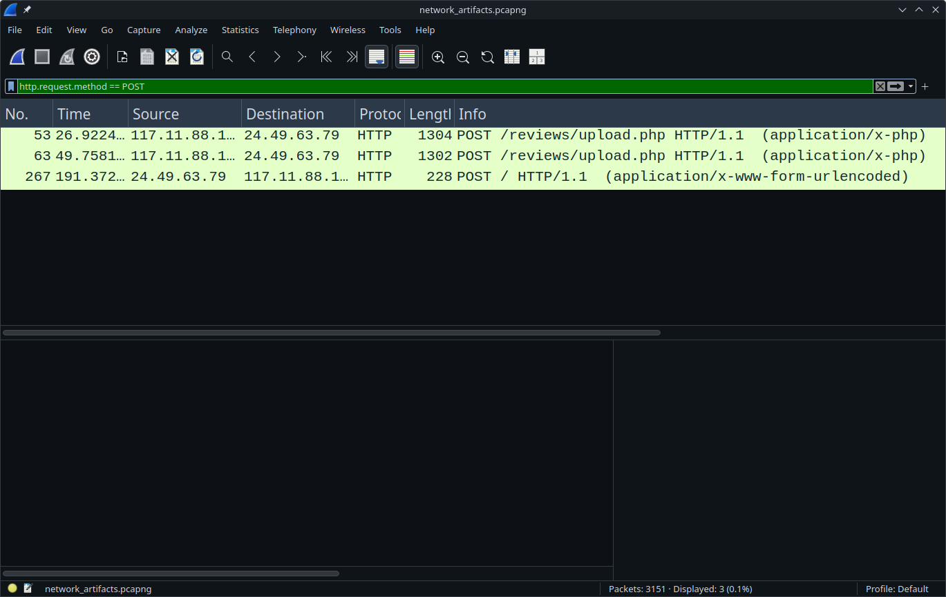This screenshot has height=597, width=946.
Task: Open display filter bookmarks icon
Action: pyautogui.click(x=11, y=86)
